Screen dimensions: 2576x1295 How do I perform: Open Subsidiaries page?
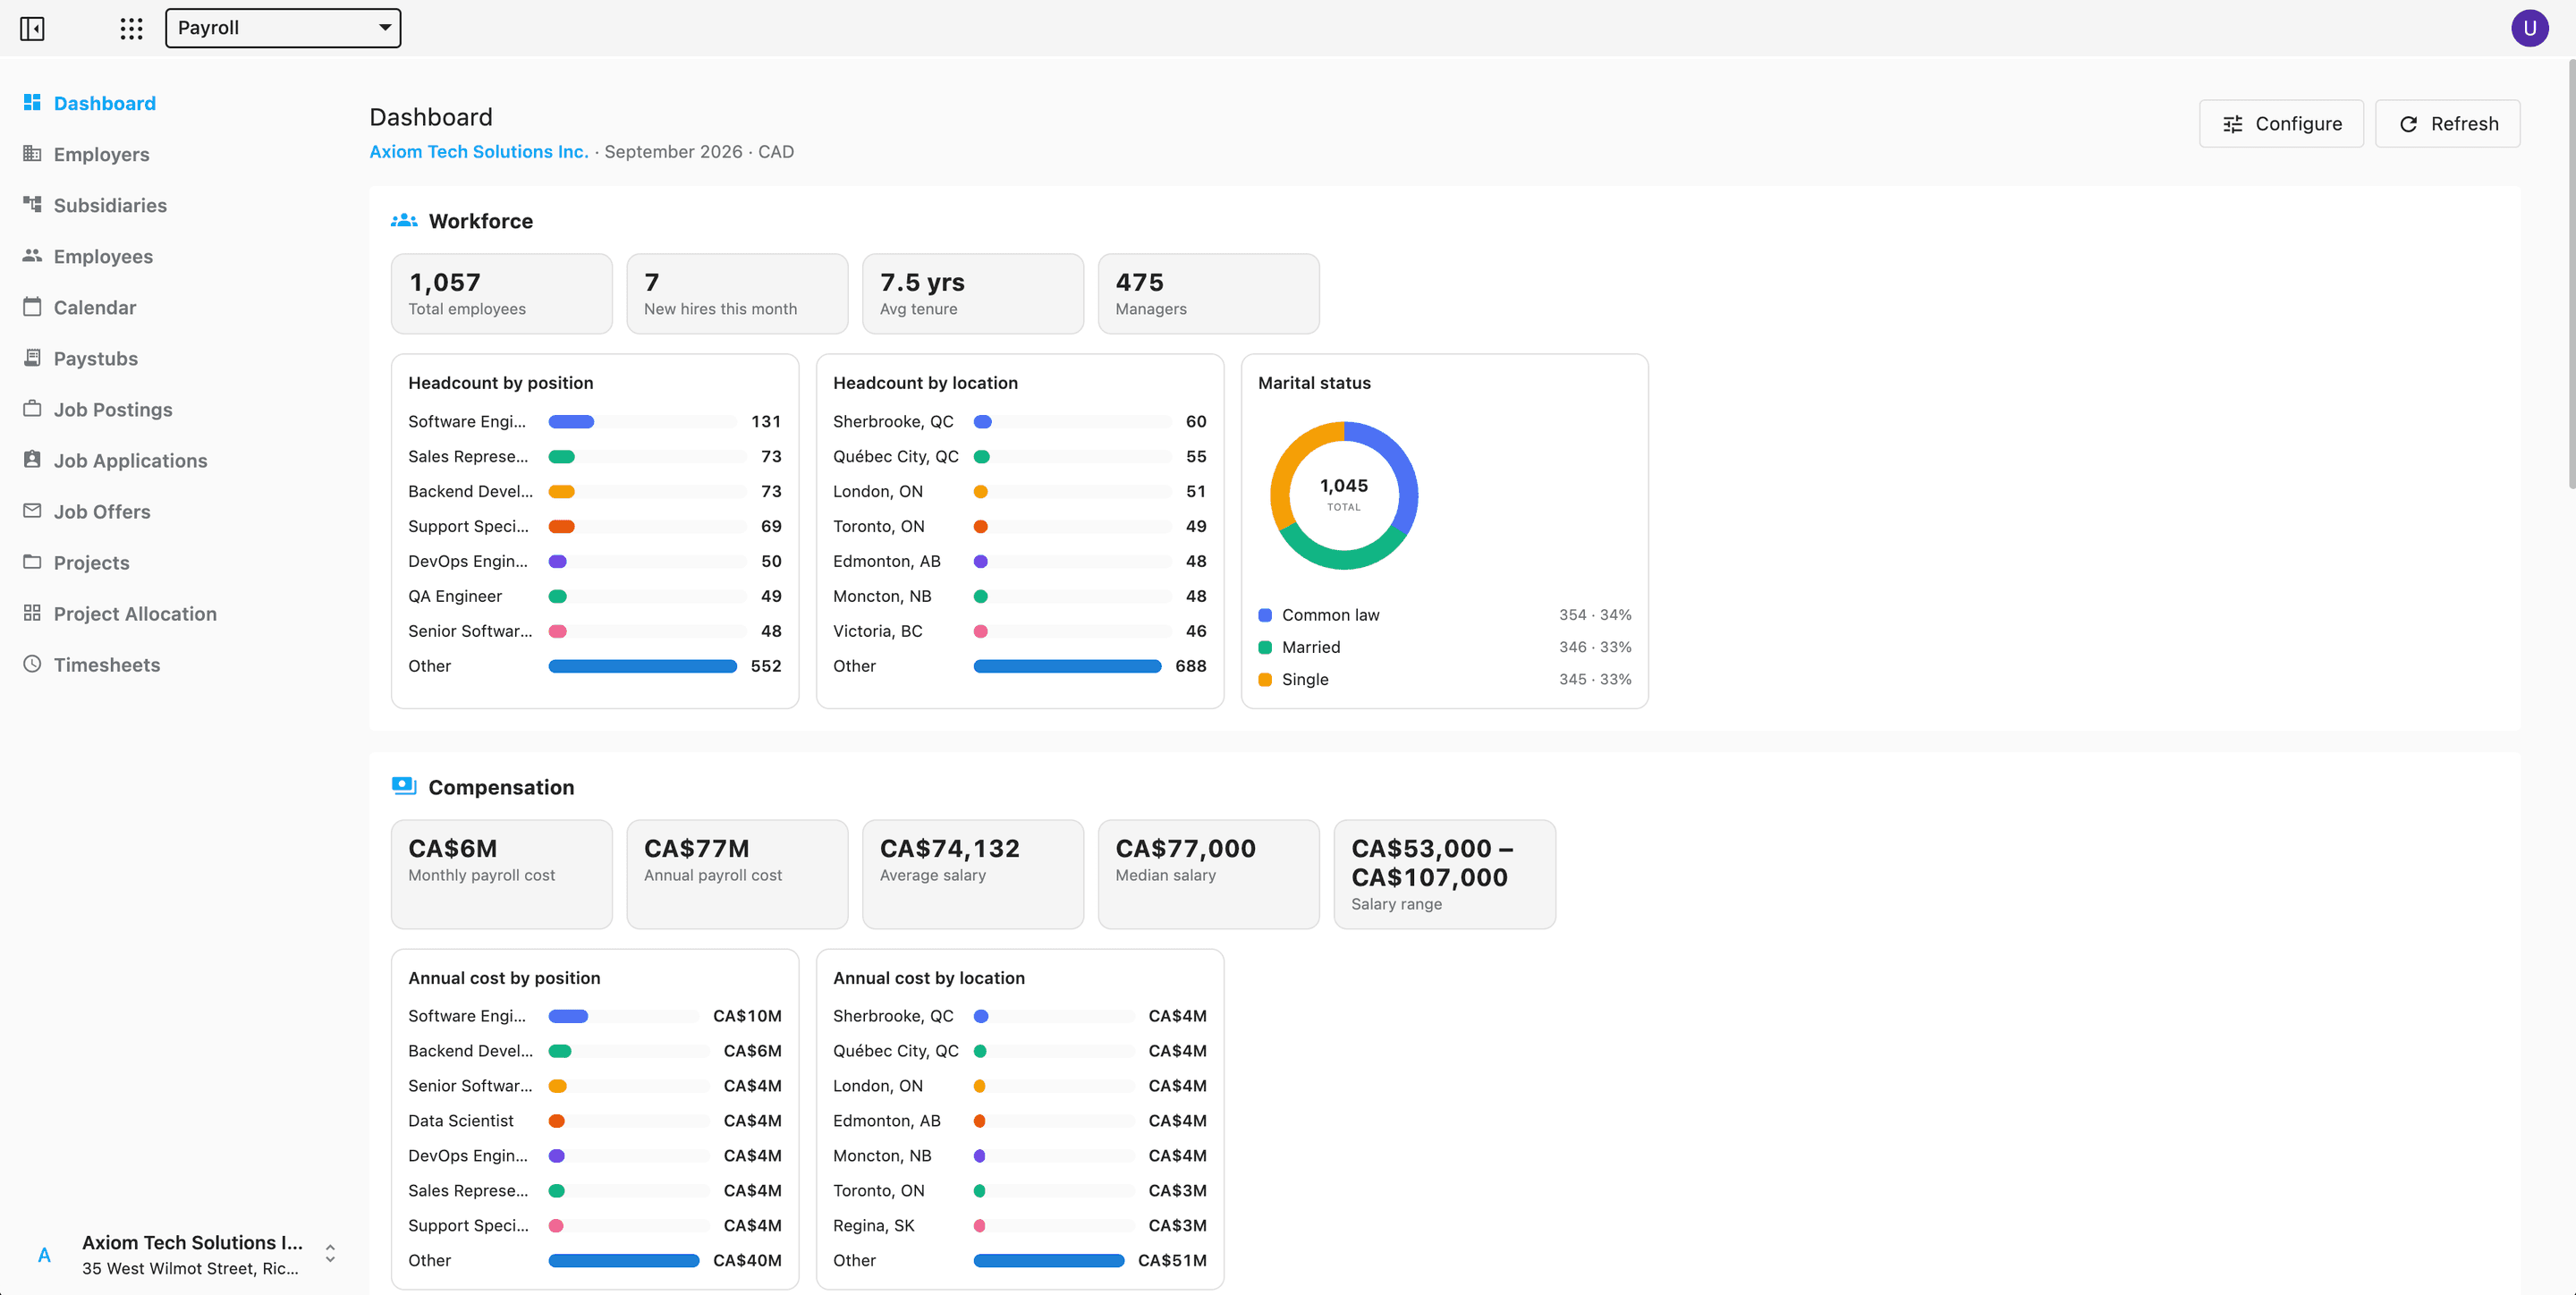(110, 205)
